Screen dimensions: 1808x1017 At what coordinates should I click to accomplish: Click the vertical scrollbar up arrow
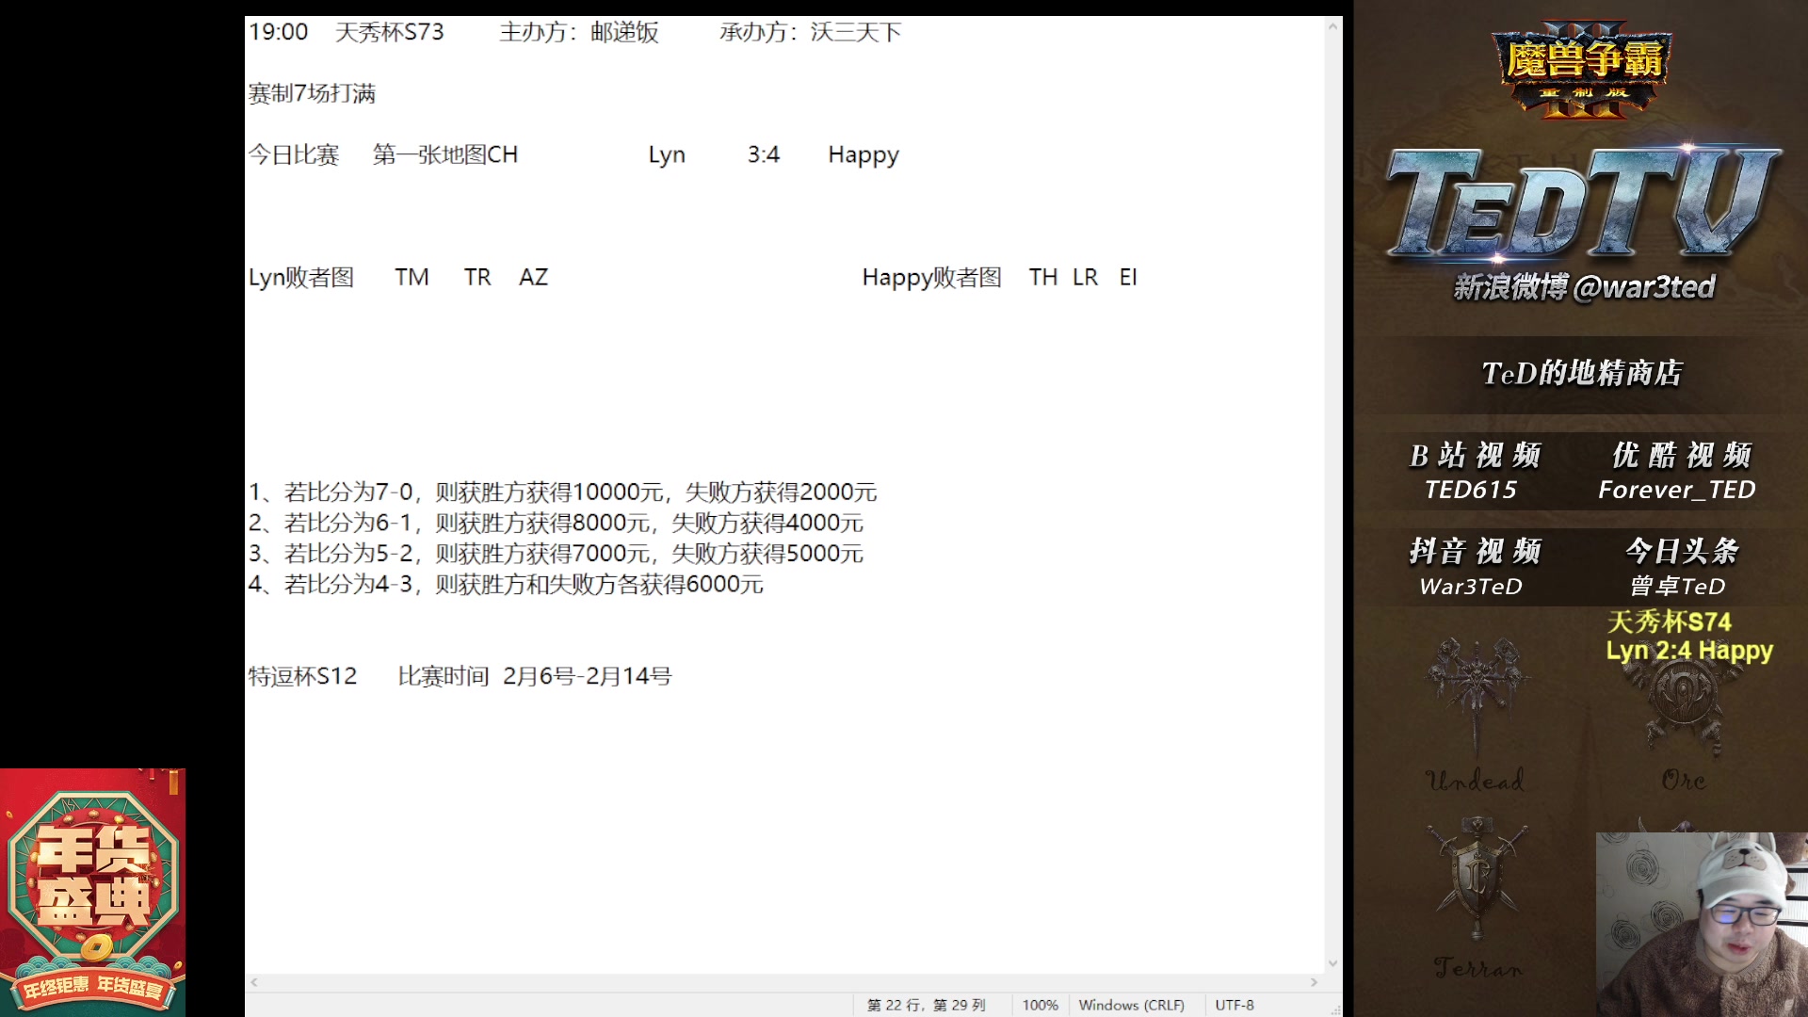[1332, 26]
